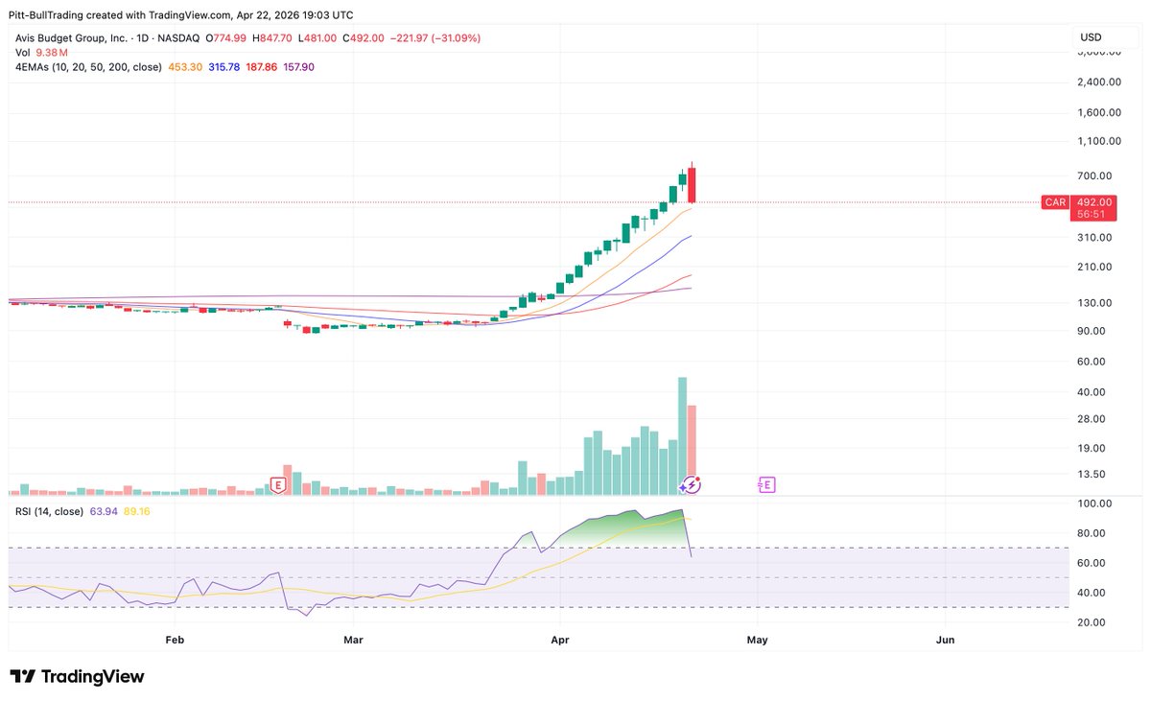Click the volume value 9.38 M

[x=51, y=52]
